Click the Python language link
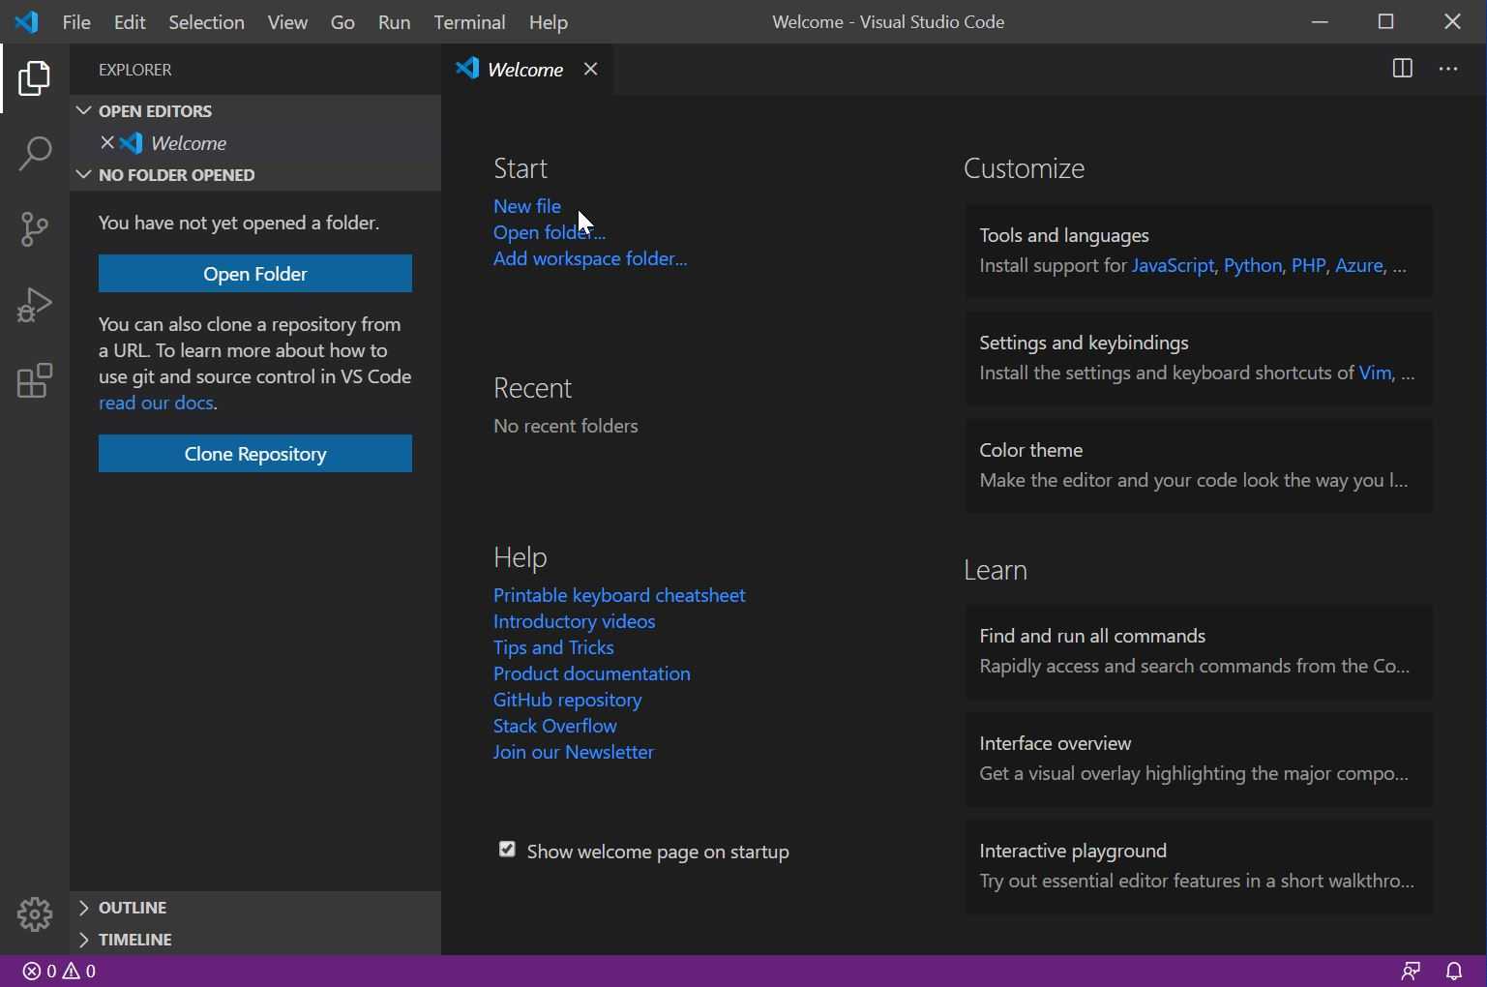 tap(1253, 265)
